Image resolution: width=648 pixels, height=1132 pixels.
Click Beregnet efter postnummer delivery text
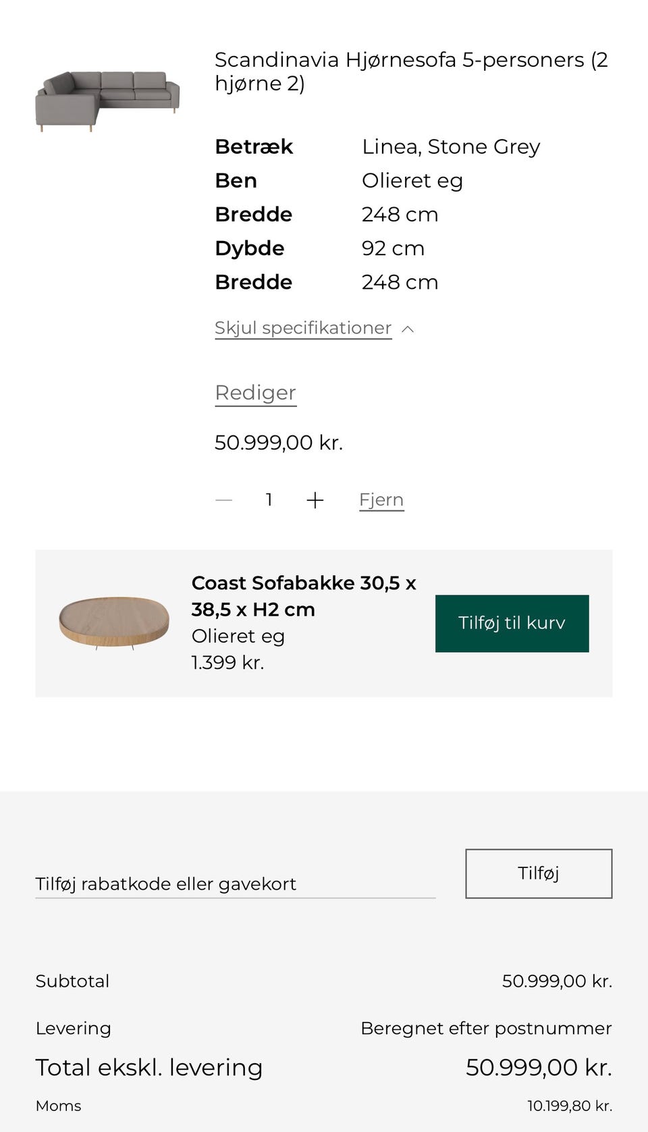486,1028
